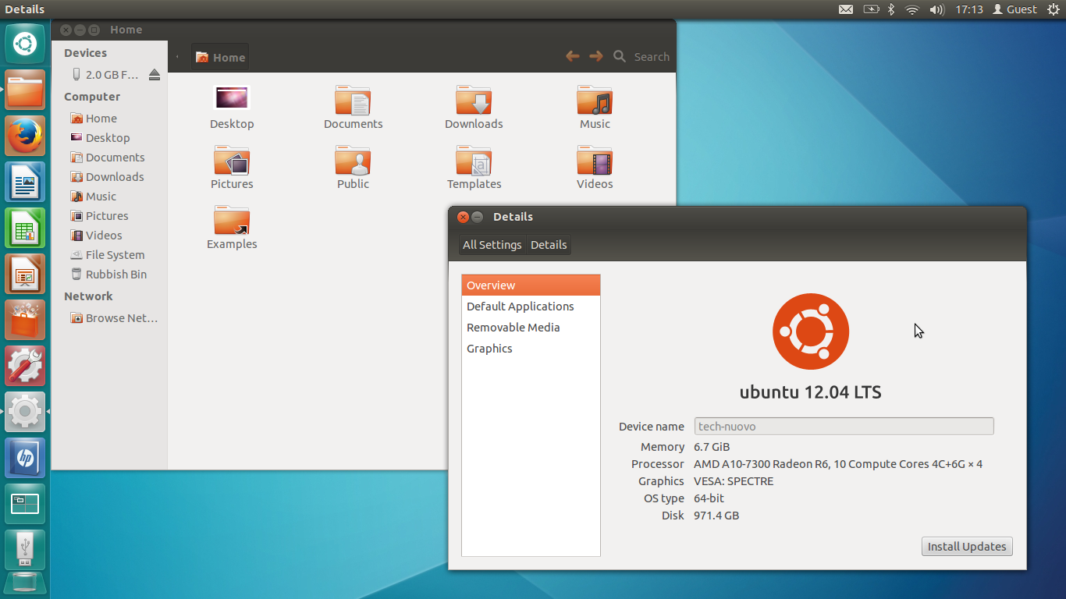Open the Guest user menu
Viewport: 1066px width, 599px height.
1014,9
